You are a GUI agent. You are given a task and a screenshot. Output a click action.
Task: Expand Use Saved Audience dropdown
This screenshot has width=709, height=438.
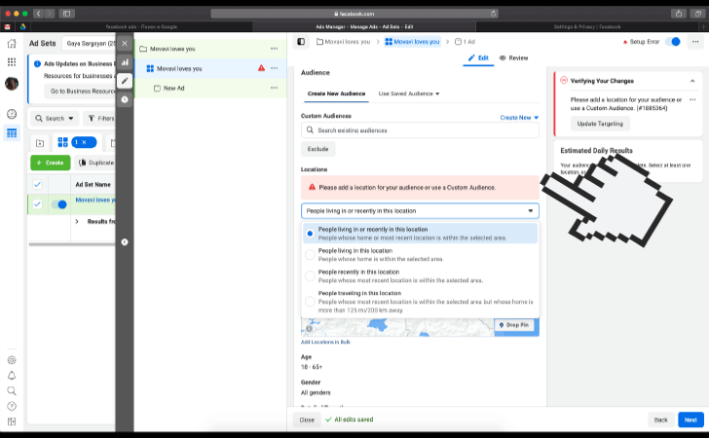[409, 93]
